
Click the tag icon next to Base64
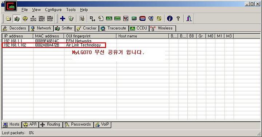(x=101, y=19)
